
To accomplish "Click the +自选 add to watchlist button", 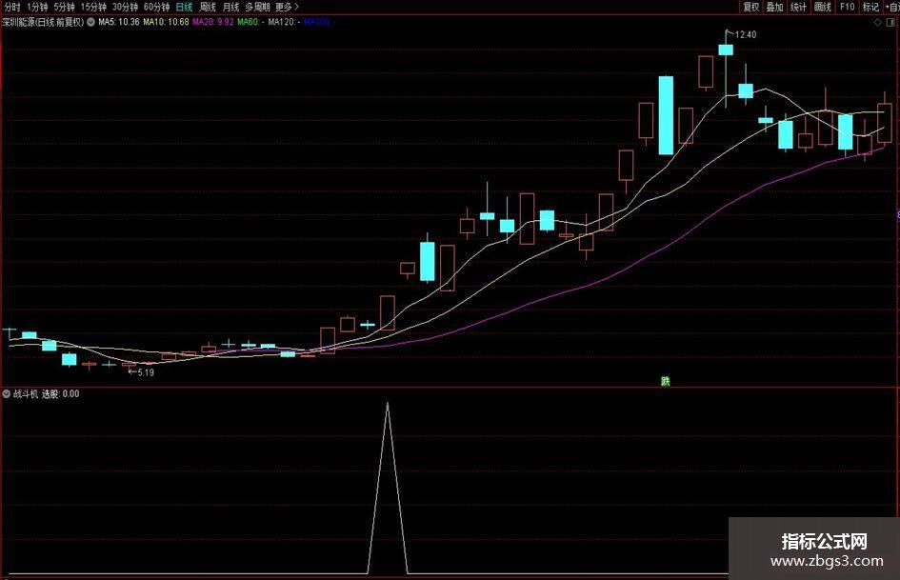I will 891,7.
